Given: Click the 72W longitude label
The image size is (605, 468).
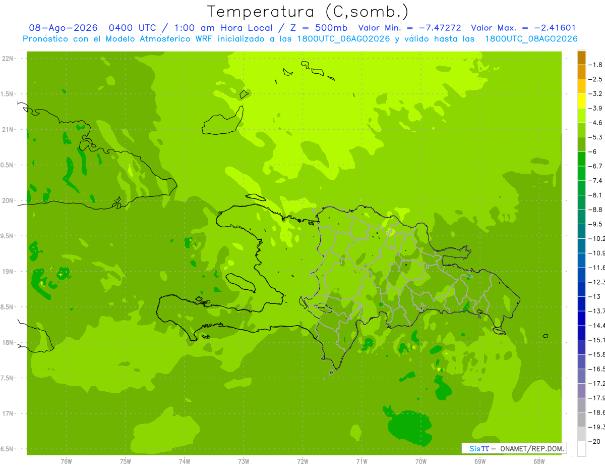Looking at the screenshot, I should click(x=302, y=461).
